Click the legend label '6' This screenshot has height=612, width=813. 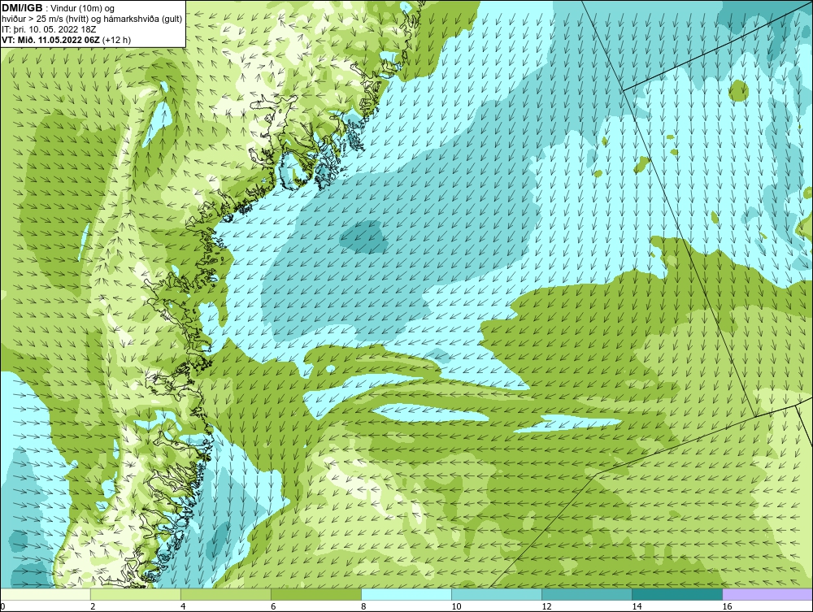tap(273, 606)
